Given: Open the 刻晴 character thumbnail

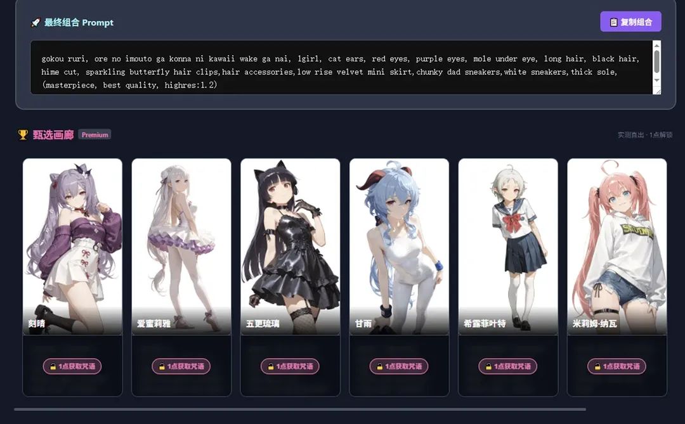Looking at the screenshot, I should pyautogui.click(x=72, y=247).
